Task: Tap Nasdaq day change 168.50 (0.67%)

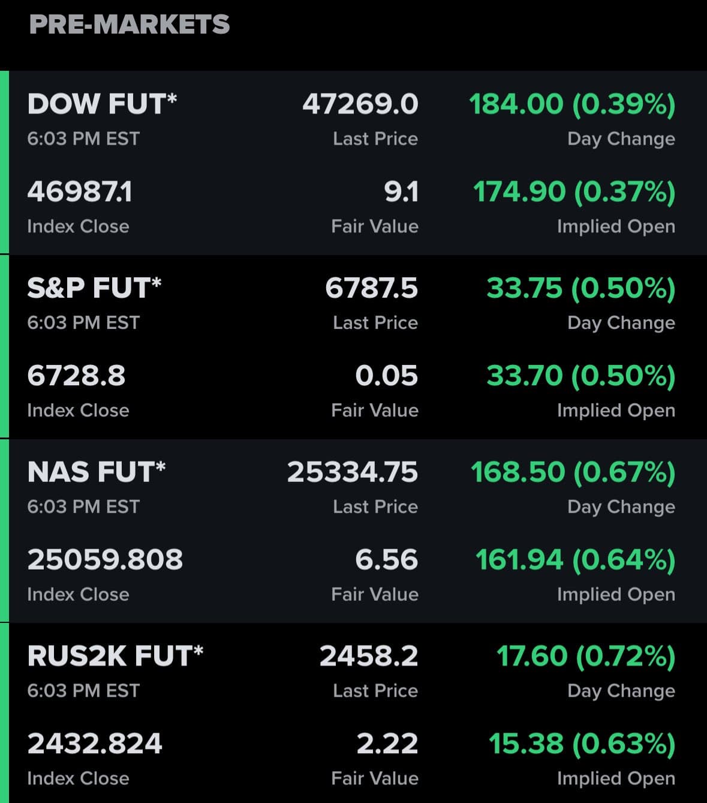Action: [573, 472]
